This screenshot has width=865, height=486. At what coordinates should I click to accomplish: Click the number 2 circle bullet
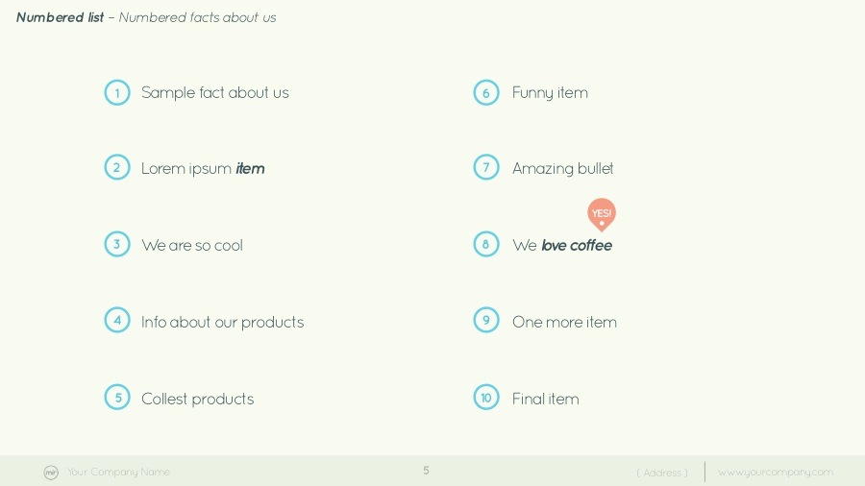[117, 168]
